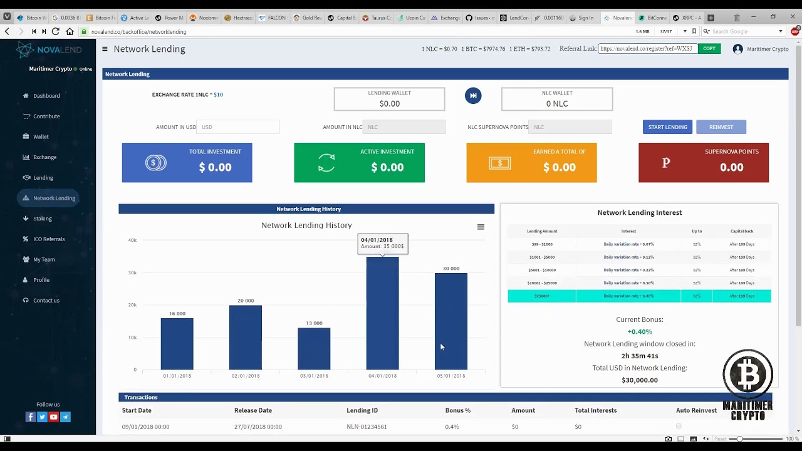Go forward in browser history
802x451 pixels.
click(21, 31)
